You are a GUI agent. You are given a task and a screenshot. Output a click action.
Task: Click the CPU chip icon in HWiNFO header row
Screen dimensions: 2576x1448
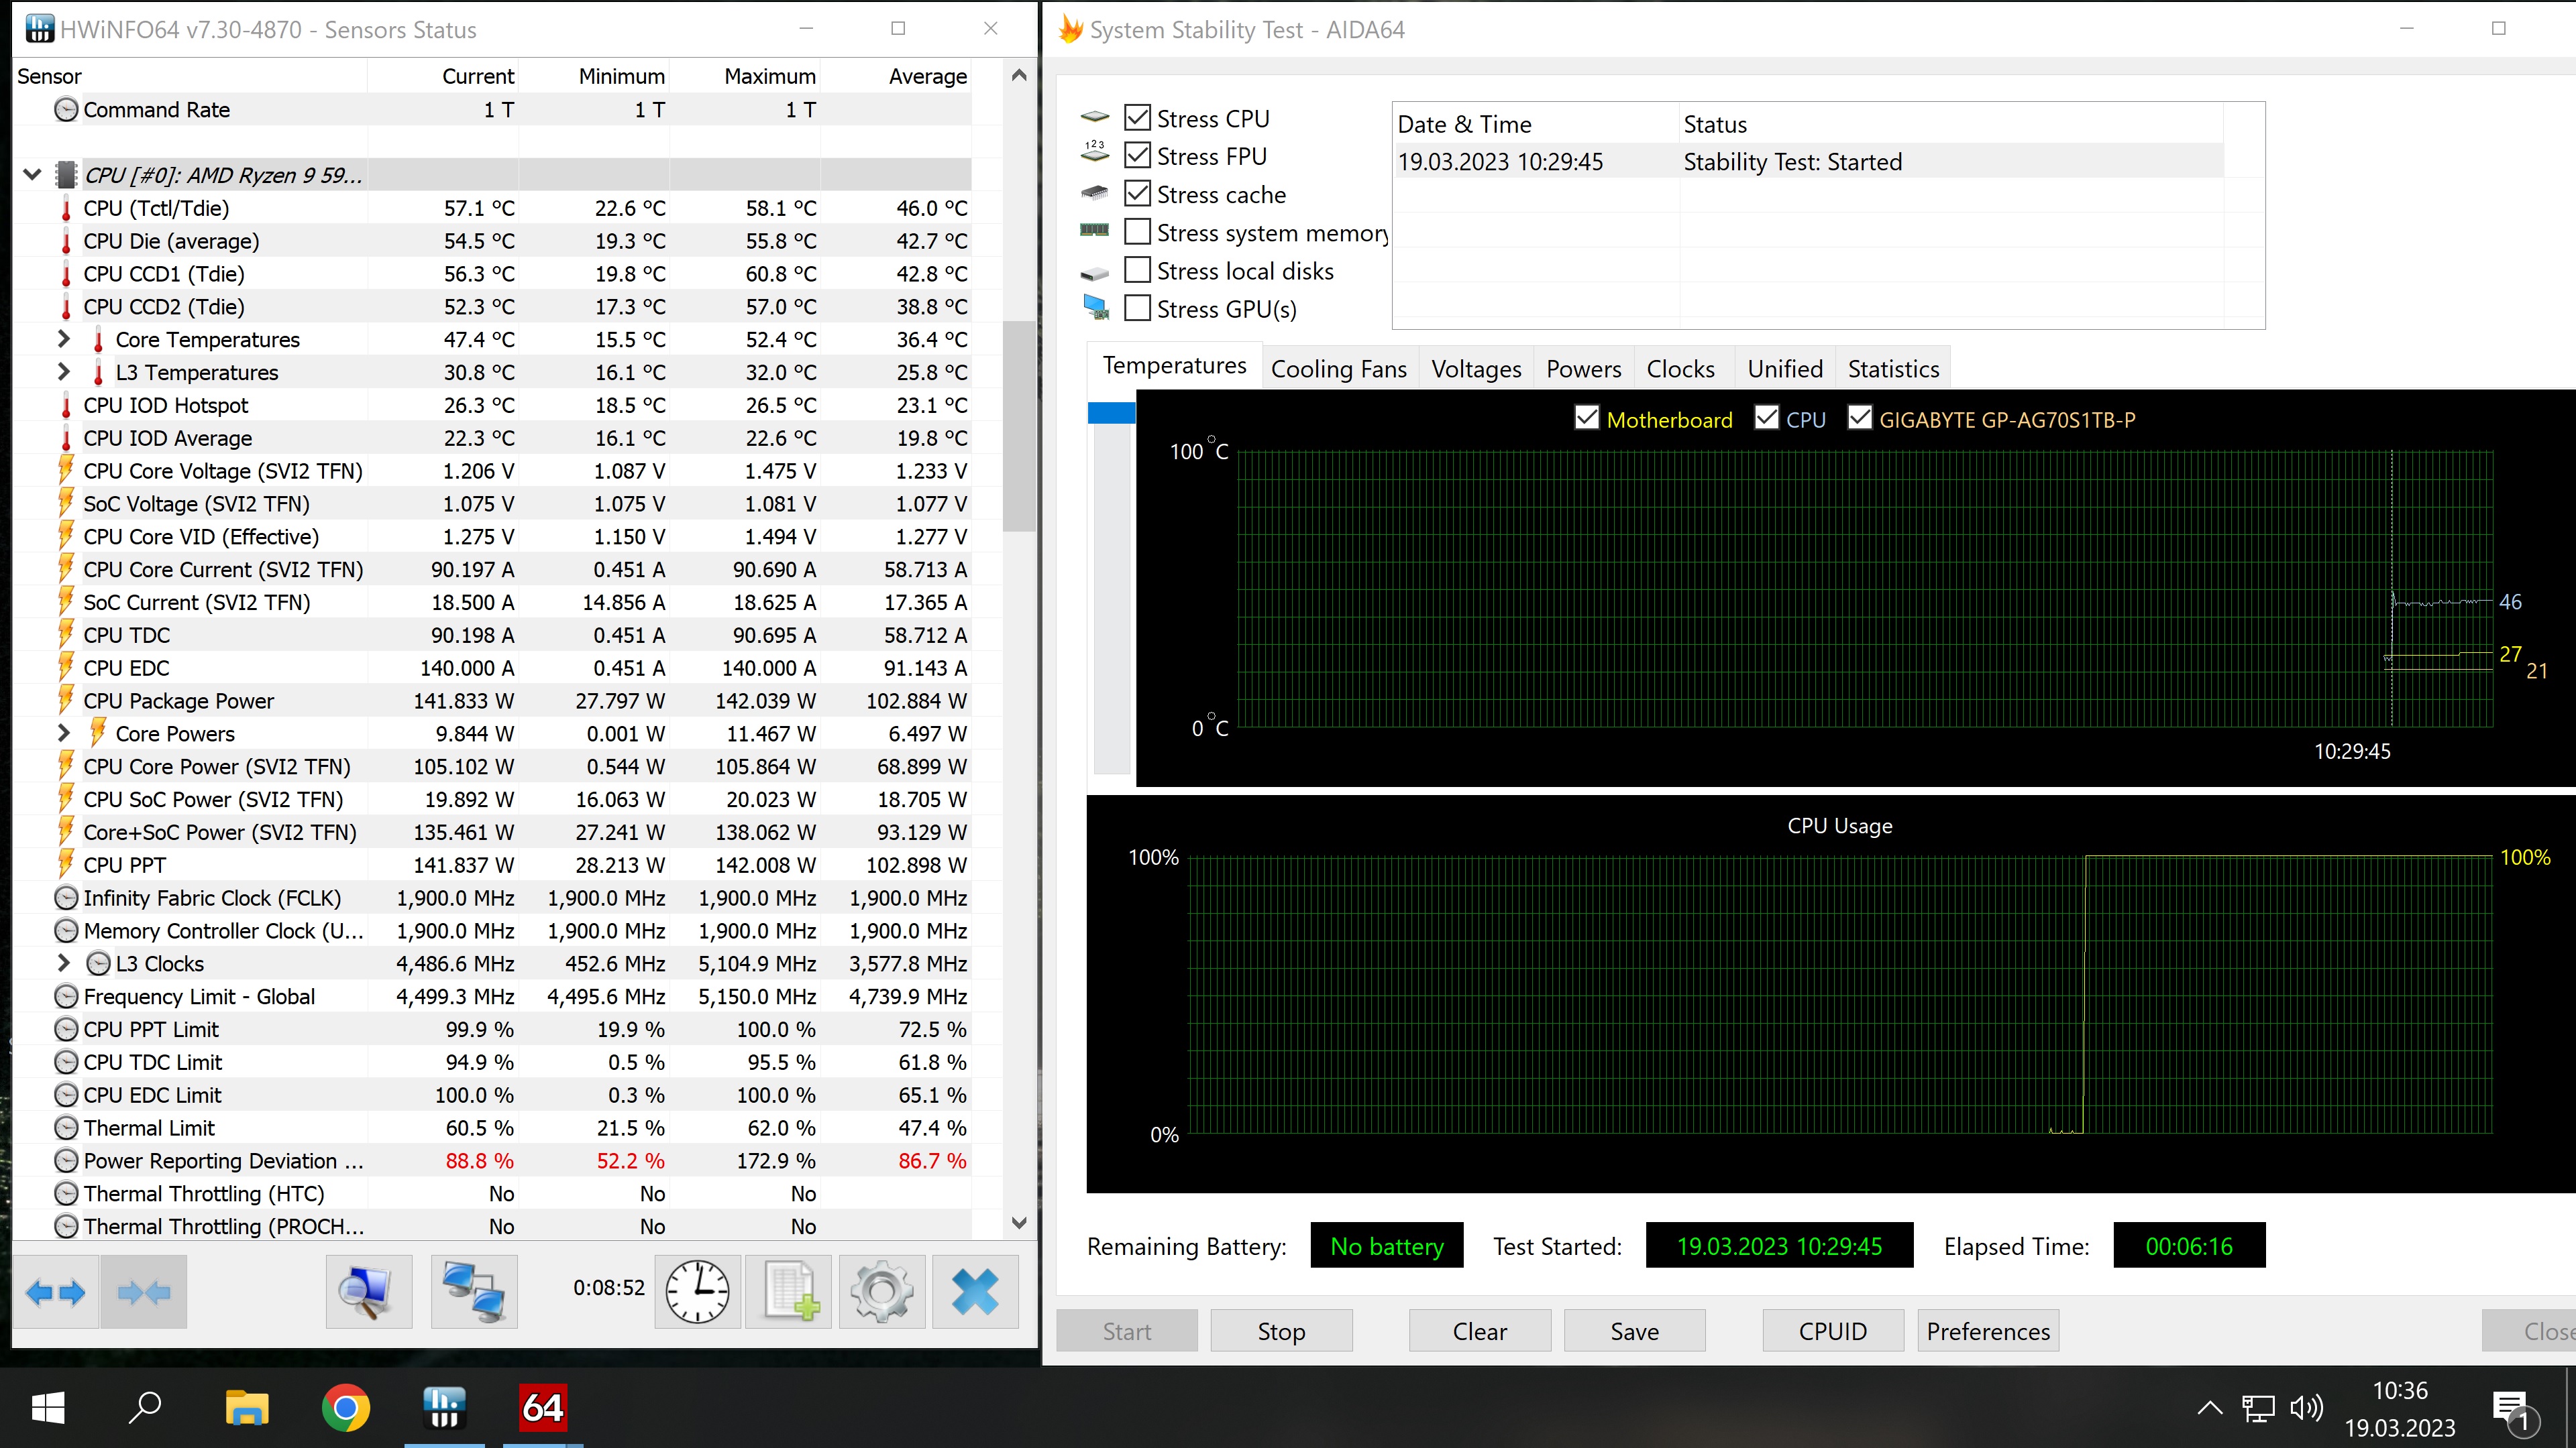click(x=66, y=175)
